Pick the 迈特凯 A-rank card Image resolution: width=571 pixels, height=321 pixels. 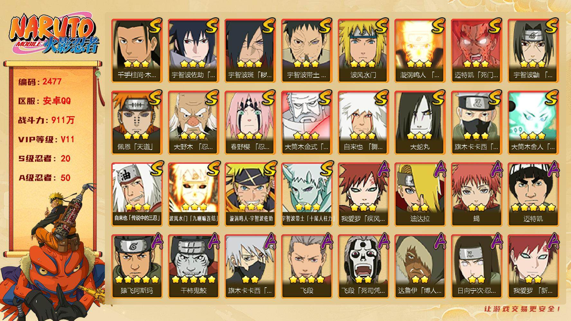533,194
